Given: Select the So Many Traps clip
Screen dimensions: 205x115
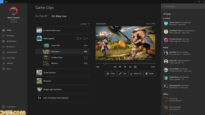Looking at the screenshot, I should point(62,57).
